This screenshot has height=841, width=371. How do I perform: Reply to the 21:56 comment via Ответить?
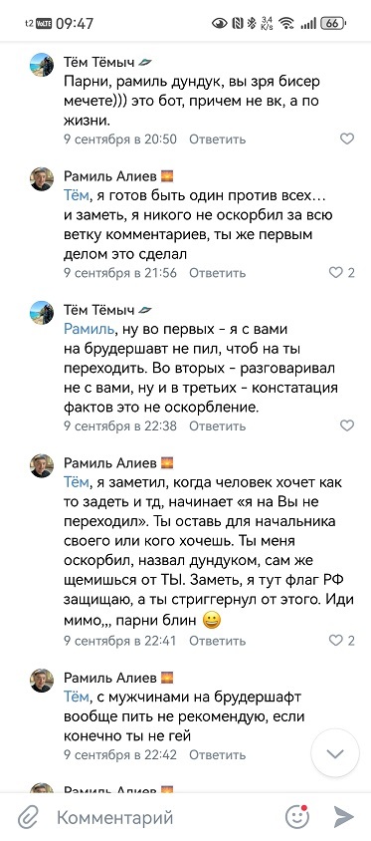click(218, 272)
